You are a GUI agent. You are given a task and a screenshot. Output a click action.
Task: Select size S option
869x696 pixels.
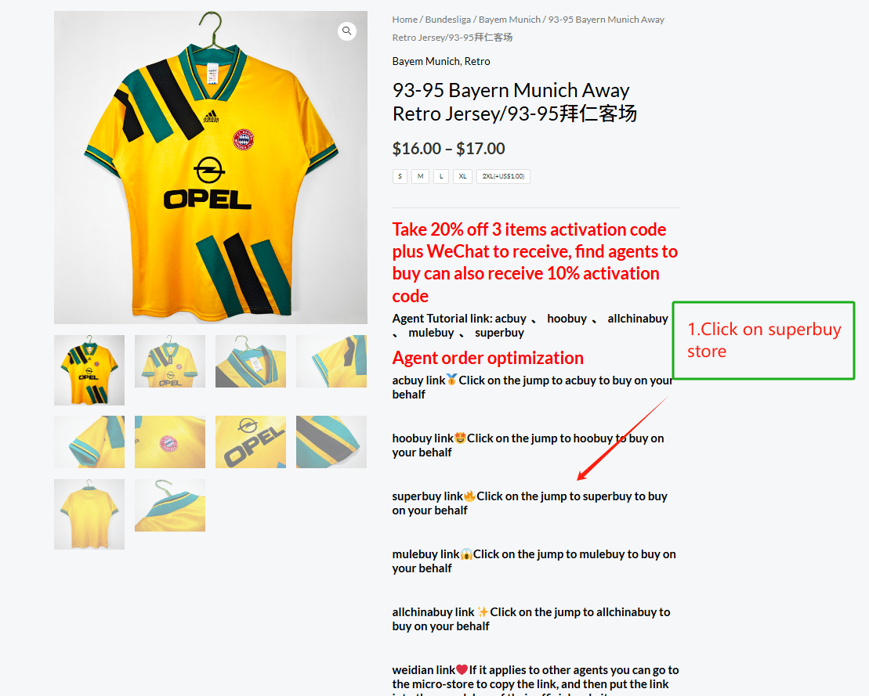400,177
